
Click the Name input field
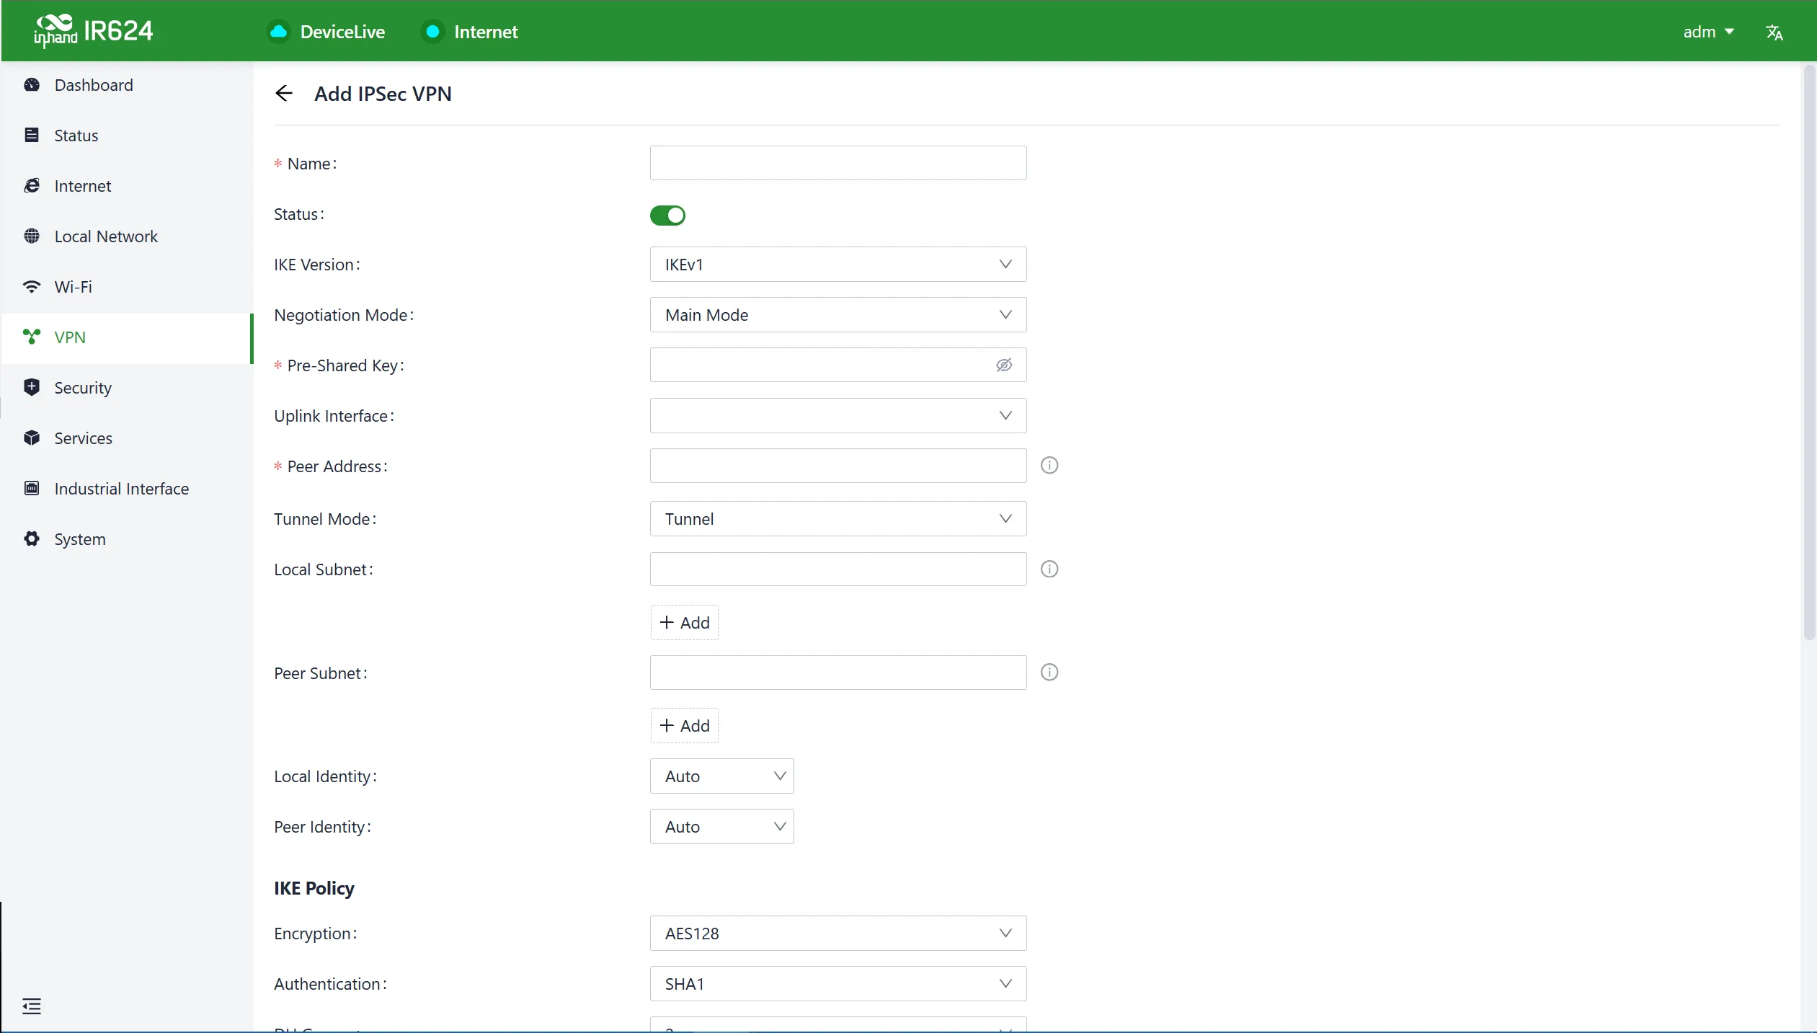pos(838,164)
